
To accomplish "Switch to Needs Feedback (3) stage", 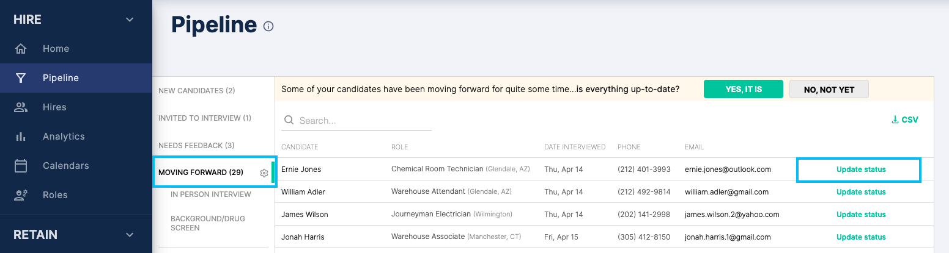I will point(196,146).
